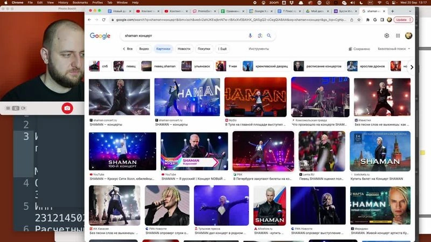Switch to the 'Покупки' search tab

(204, 49)
